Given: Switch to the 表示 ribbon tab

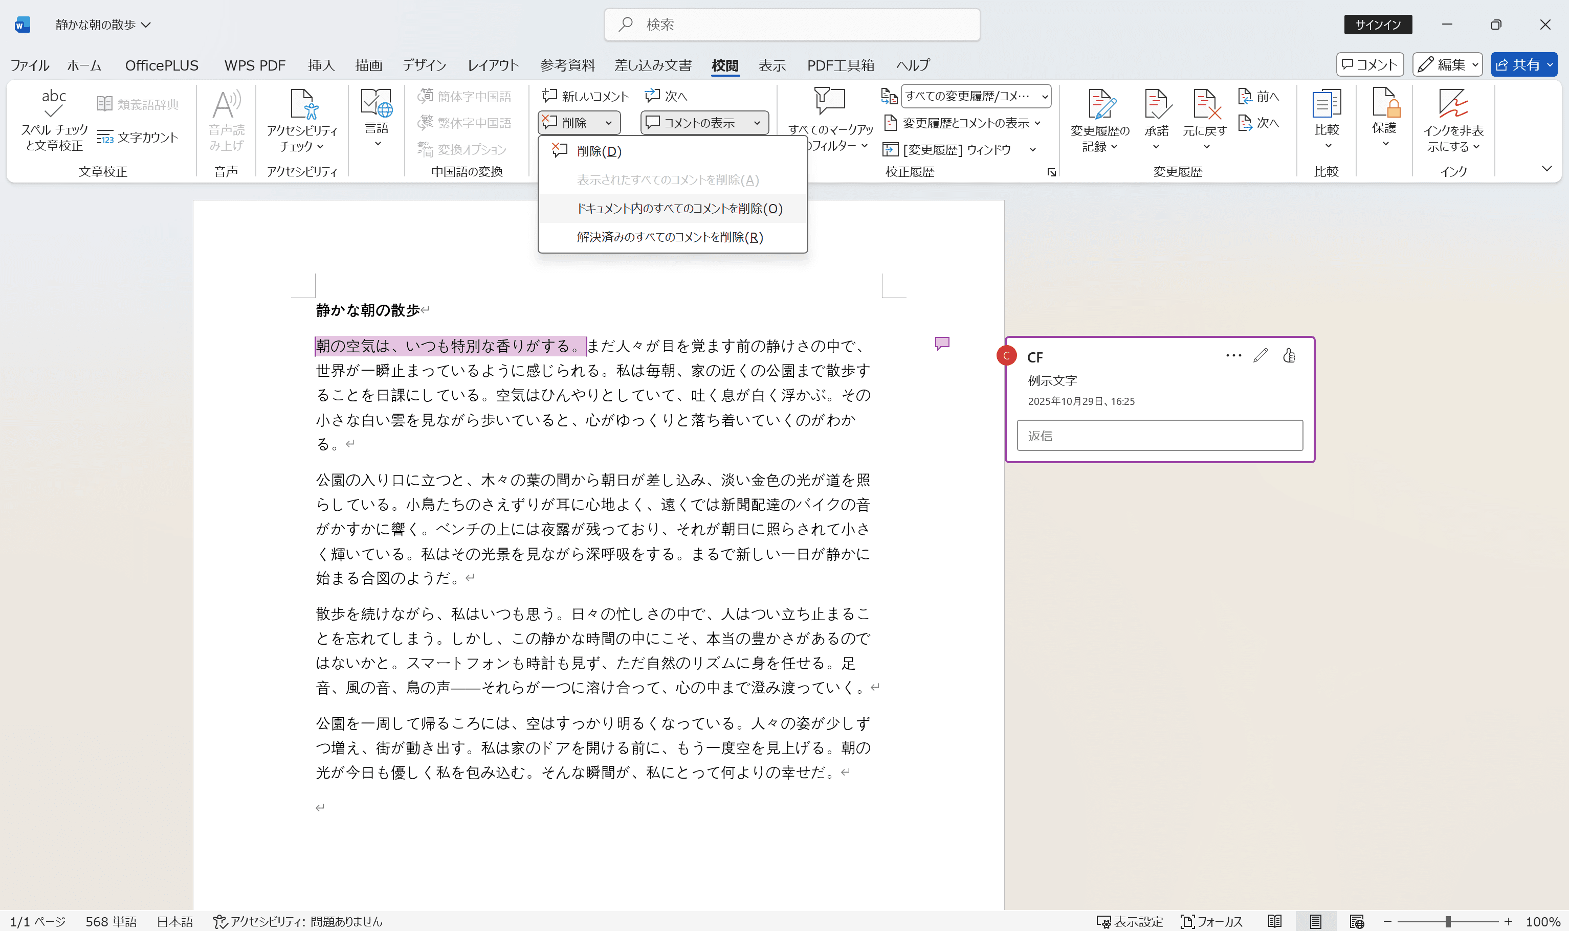Looking at the screenshot, I should 772,64.
